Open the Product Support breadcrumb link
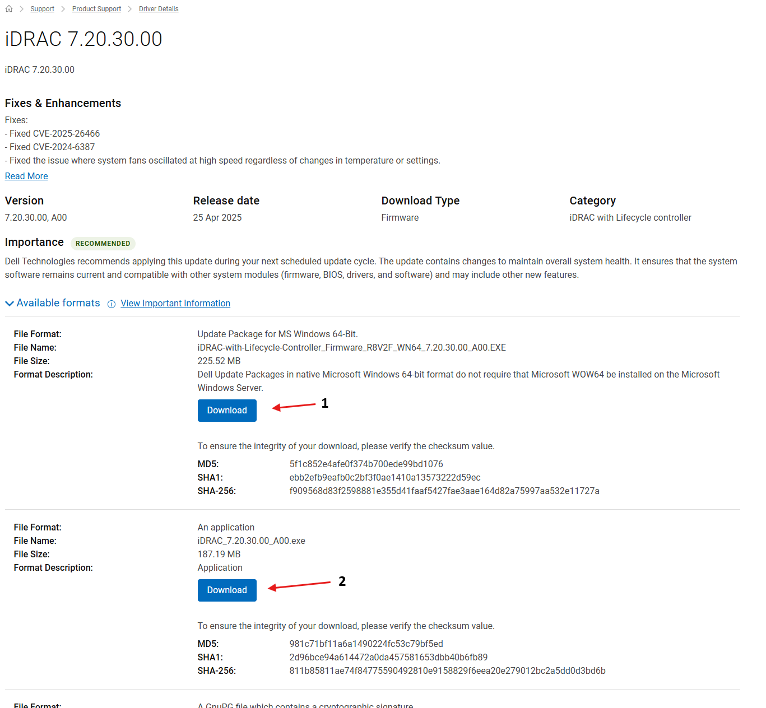766x708 pixels. [96, 9]
